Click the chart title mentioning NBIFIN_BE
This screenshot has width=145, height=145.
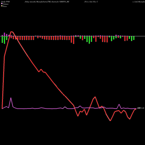pos(47,2)
